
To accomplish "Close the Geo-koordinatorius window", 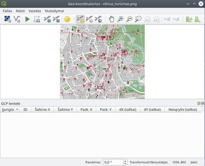I will click(x=201, y=4).
